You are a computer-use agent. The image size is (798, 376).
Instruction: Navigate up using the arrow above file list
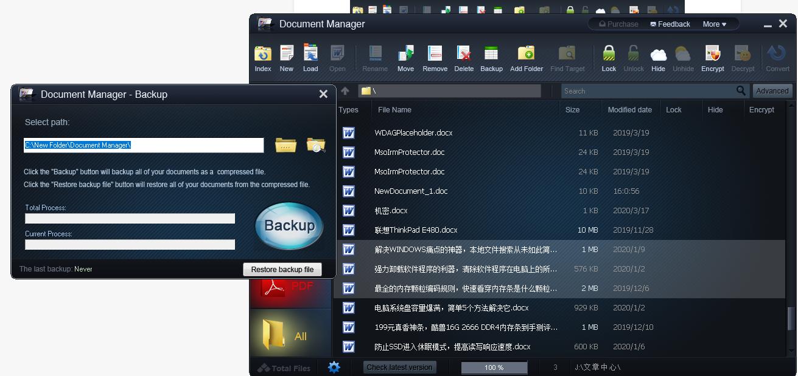coord(345,91)
